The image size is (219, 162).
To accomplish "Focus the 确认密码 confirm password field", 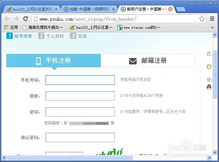I will tap(80, 137).
